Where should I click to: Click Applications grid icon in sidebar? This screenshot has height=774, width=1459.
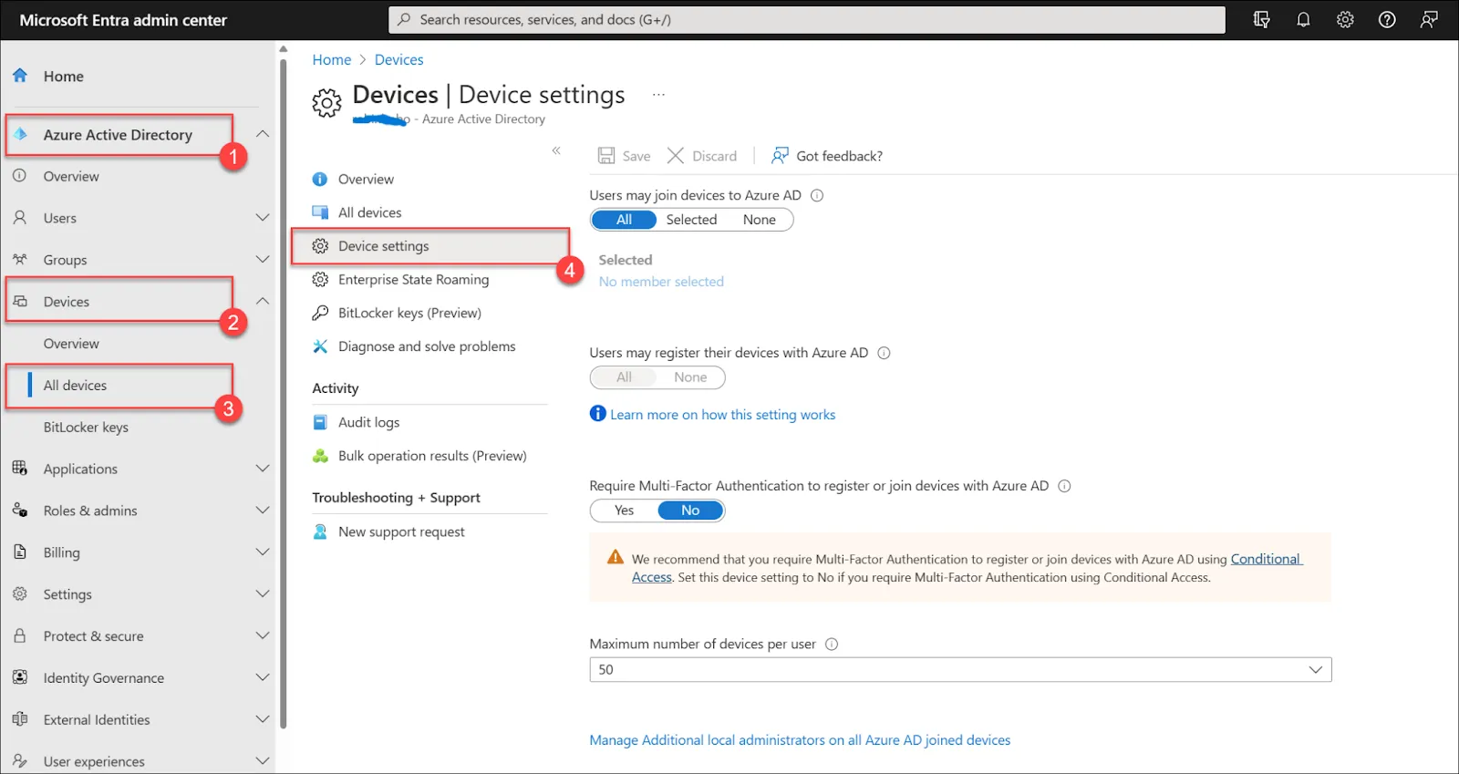click(x=20, y=469)
